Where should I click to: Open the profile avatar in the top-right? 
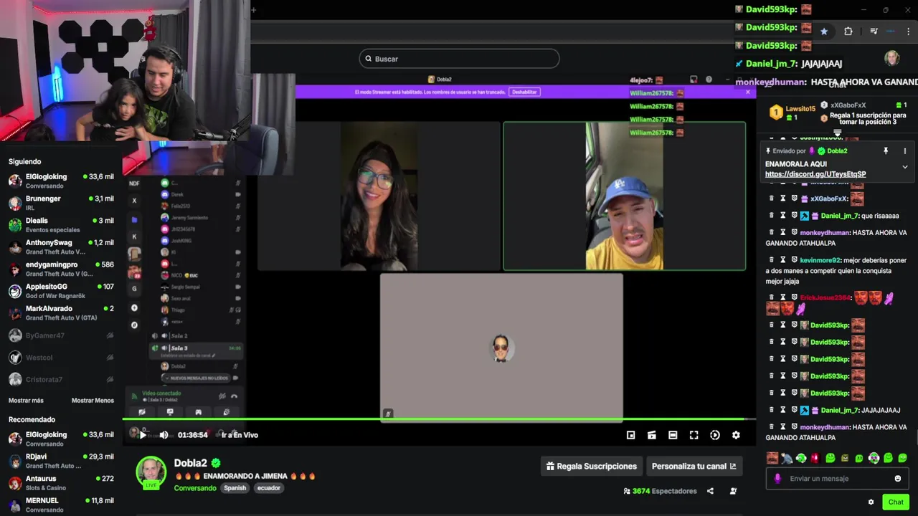[891, 58]
